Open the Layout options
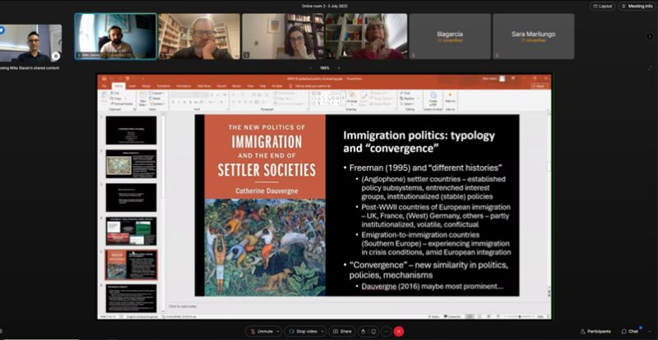Viewport: 658px width, 340px height. tap(602, 6)
